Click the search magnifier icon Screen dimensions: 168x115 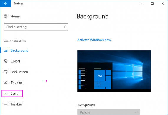(x=65, y=27)
